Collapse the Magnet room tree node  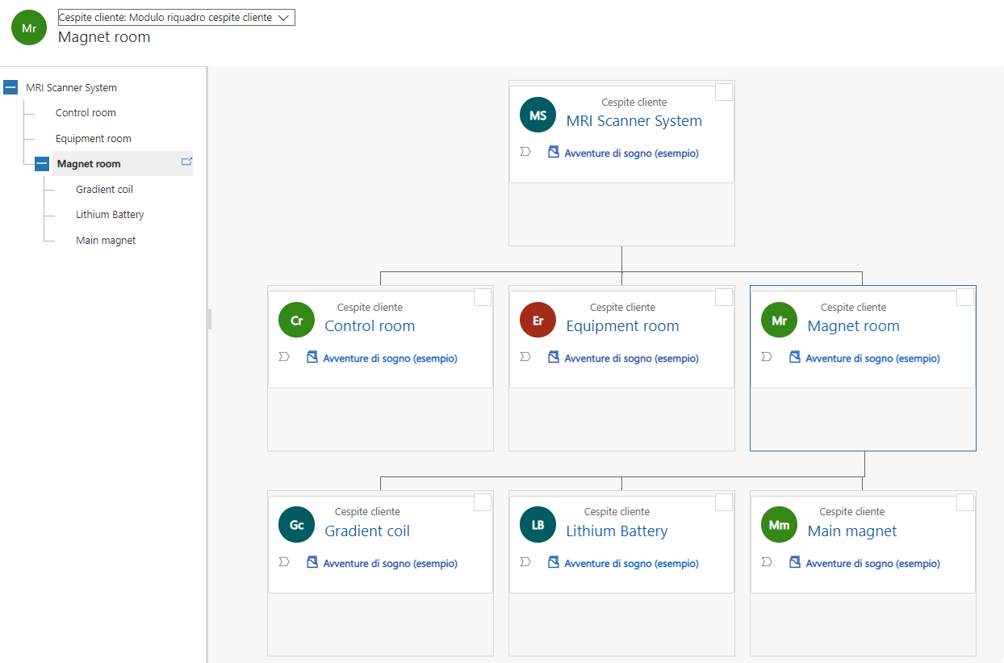pyautogui.click(x=42, y=164)
